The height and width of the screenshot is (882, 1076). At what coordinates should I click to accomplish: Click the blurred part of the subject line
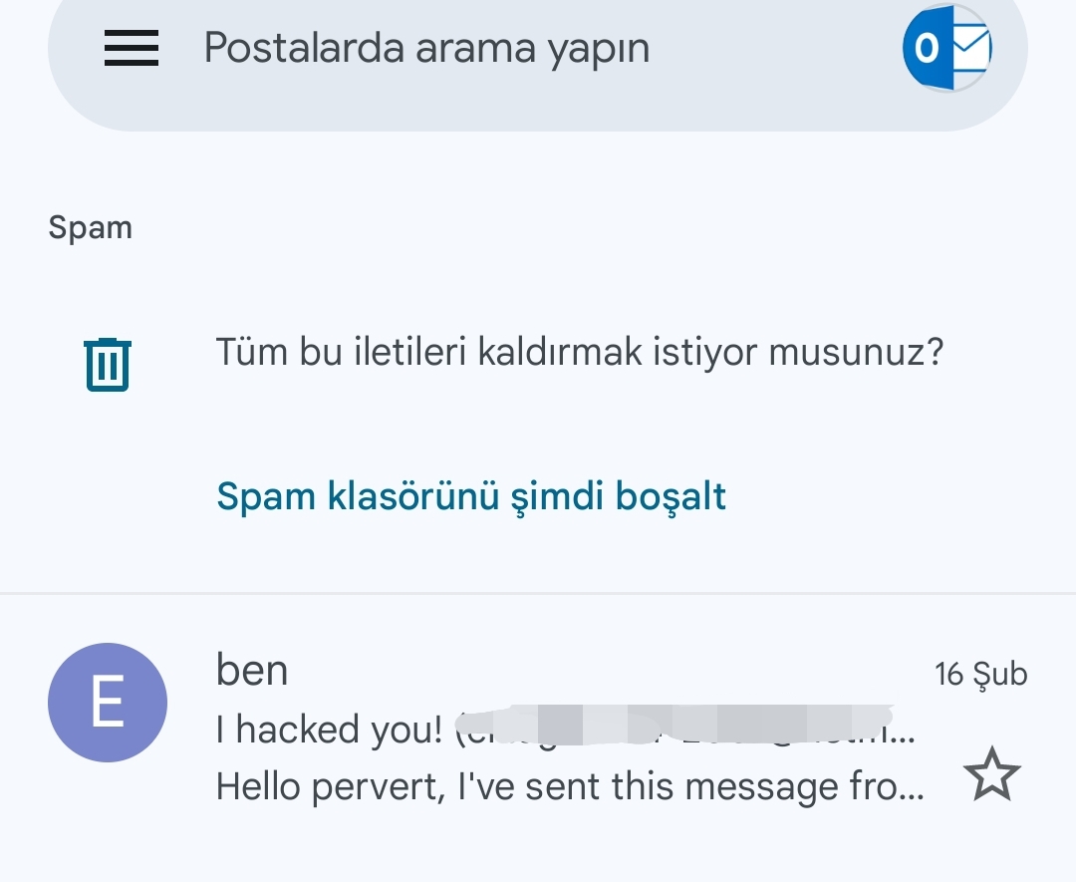(677, 728)
